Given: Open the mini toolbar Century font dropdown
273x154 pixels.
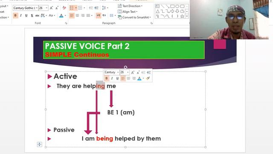Looking at the screenshot, I should [118, 72].
